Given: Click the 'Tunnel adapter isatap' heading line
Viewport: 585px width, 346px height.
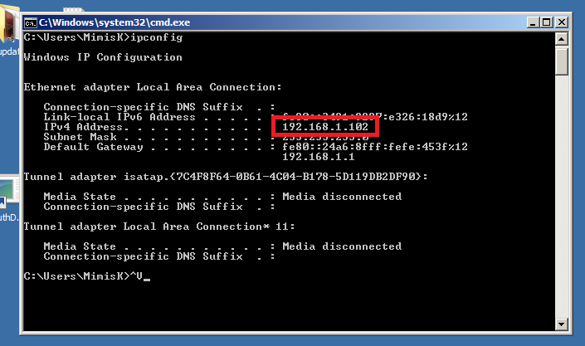Looking at the screenshot, I should 226,177.
